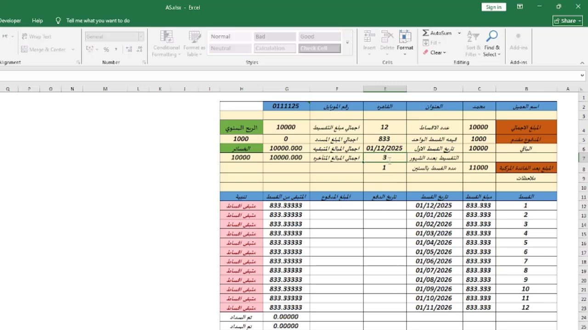
Task: Click the Merge & Center button
Action: point(44,49)
